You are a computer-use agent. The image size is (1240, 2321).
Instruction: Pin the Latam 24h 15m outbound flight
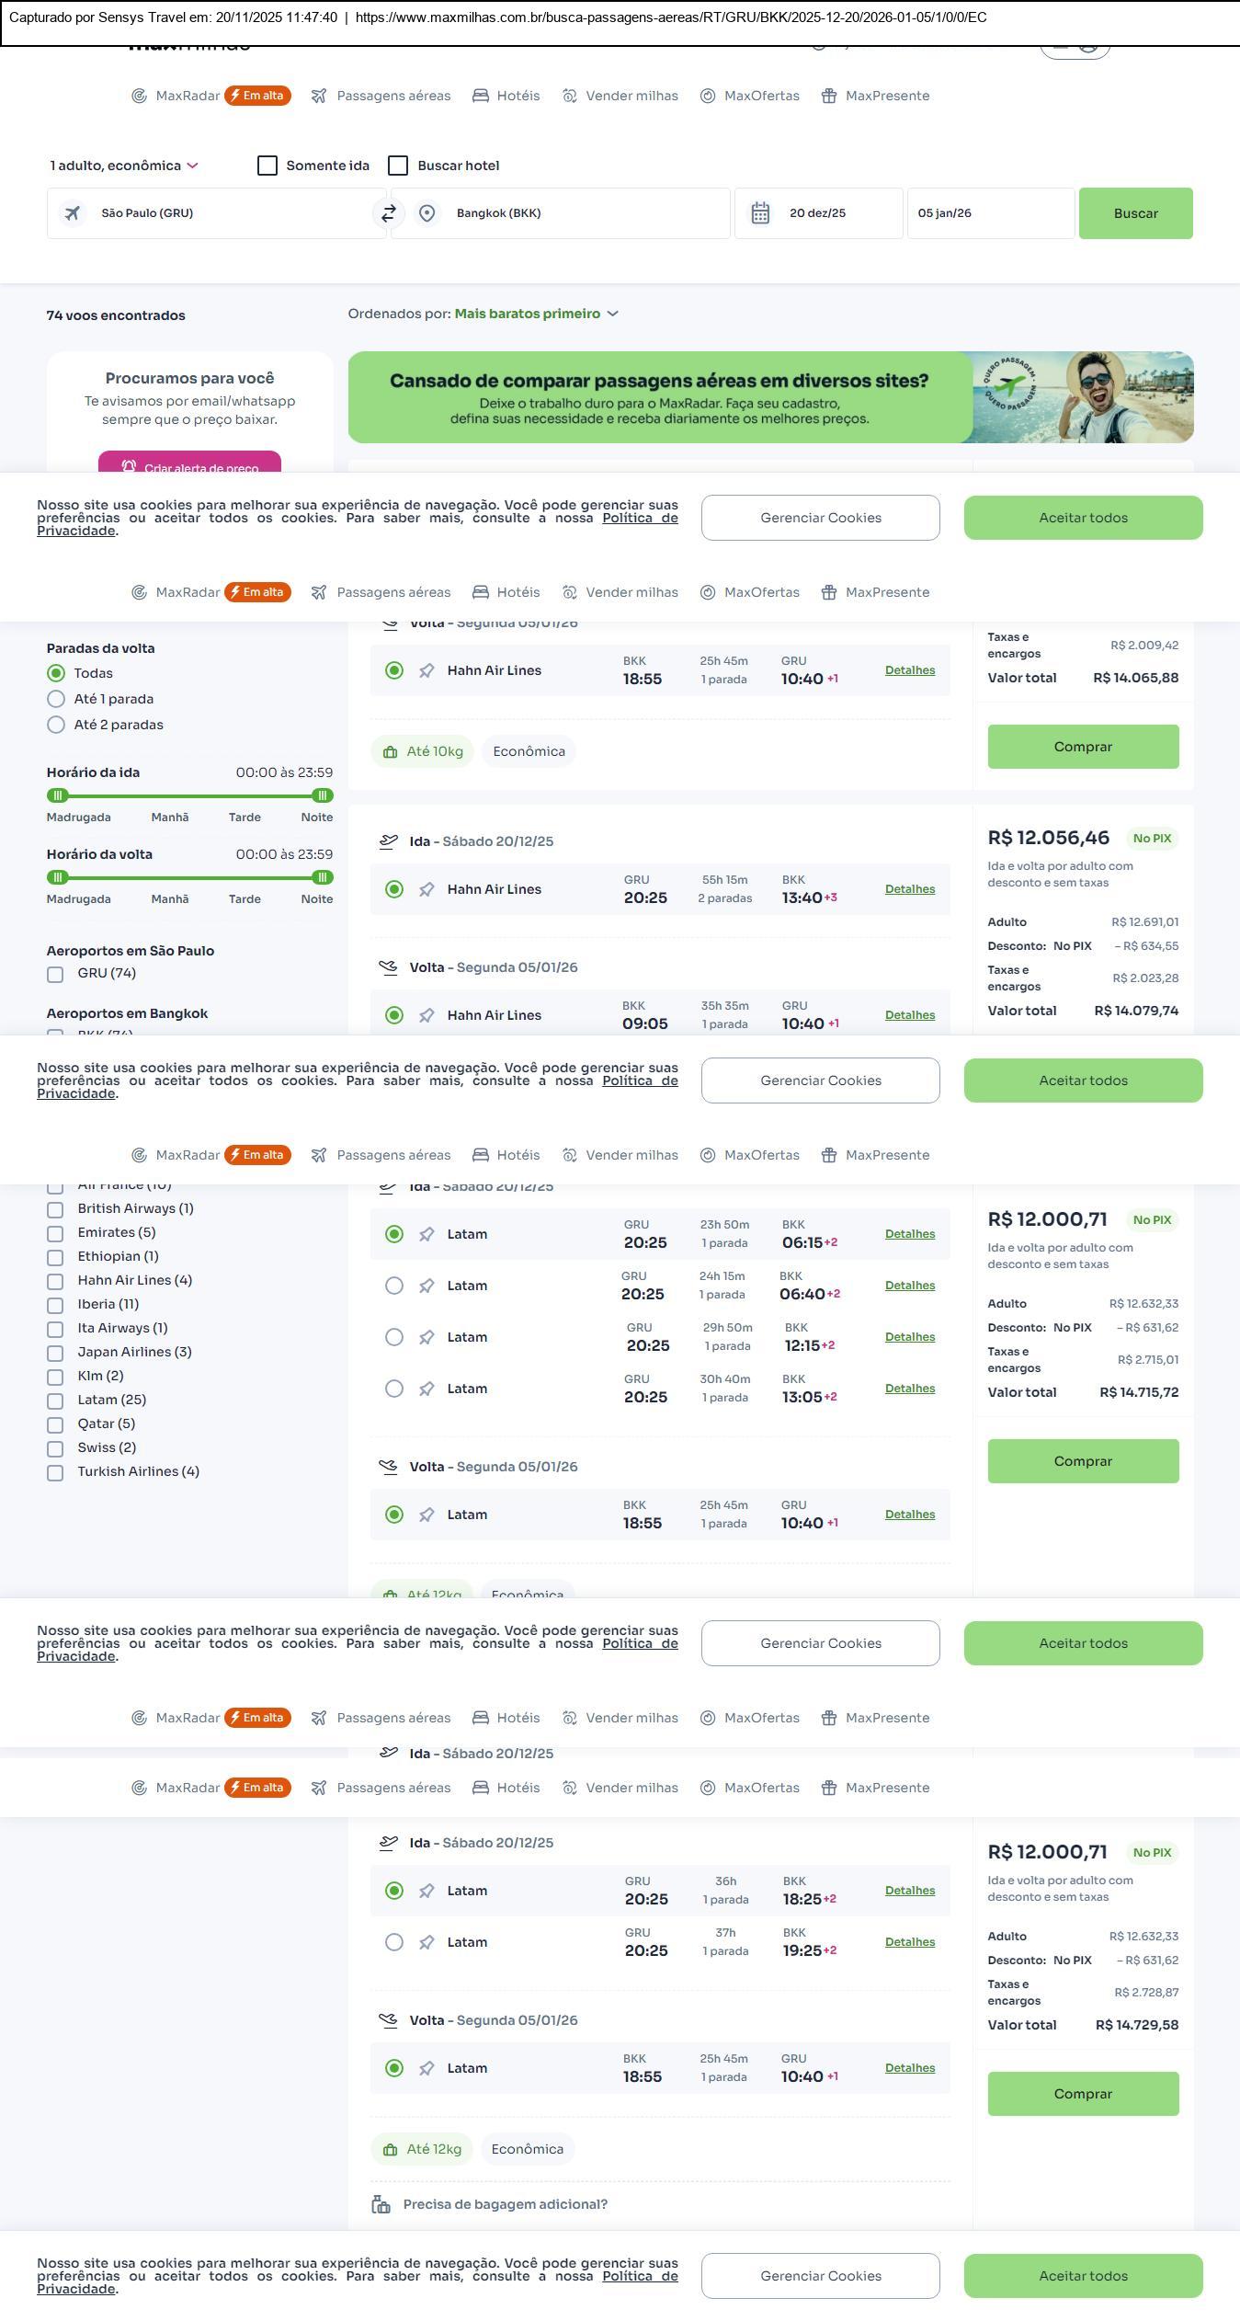(427, 1286)
